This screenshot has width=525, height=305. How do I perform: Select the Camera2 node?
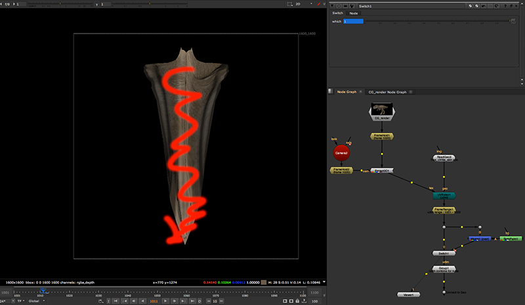coord(341,152)
